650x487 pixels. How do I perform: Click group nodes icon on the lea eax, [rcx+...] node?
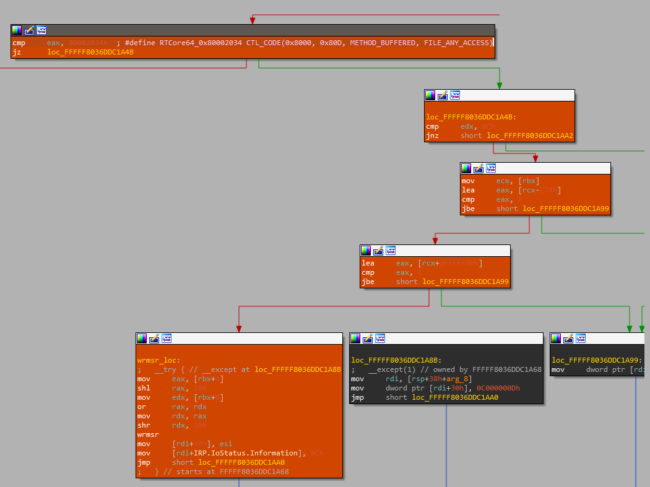pyautogui.click(x=391, y=251)
